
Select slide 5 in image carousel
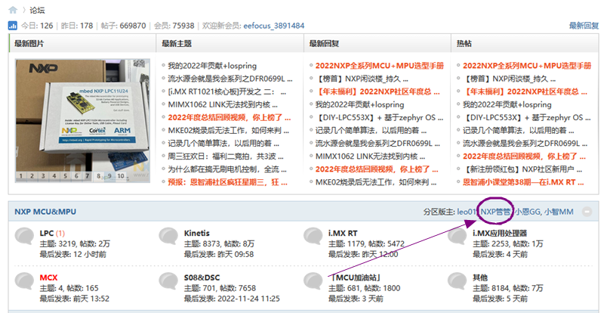click(65, 176)
